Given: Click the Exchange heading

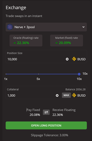Looking at the screenshot, I should (16, 8).
